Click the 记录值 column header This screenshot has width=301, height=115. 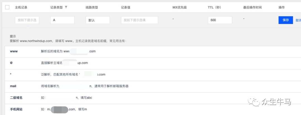126,8
